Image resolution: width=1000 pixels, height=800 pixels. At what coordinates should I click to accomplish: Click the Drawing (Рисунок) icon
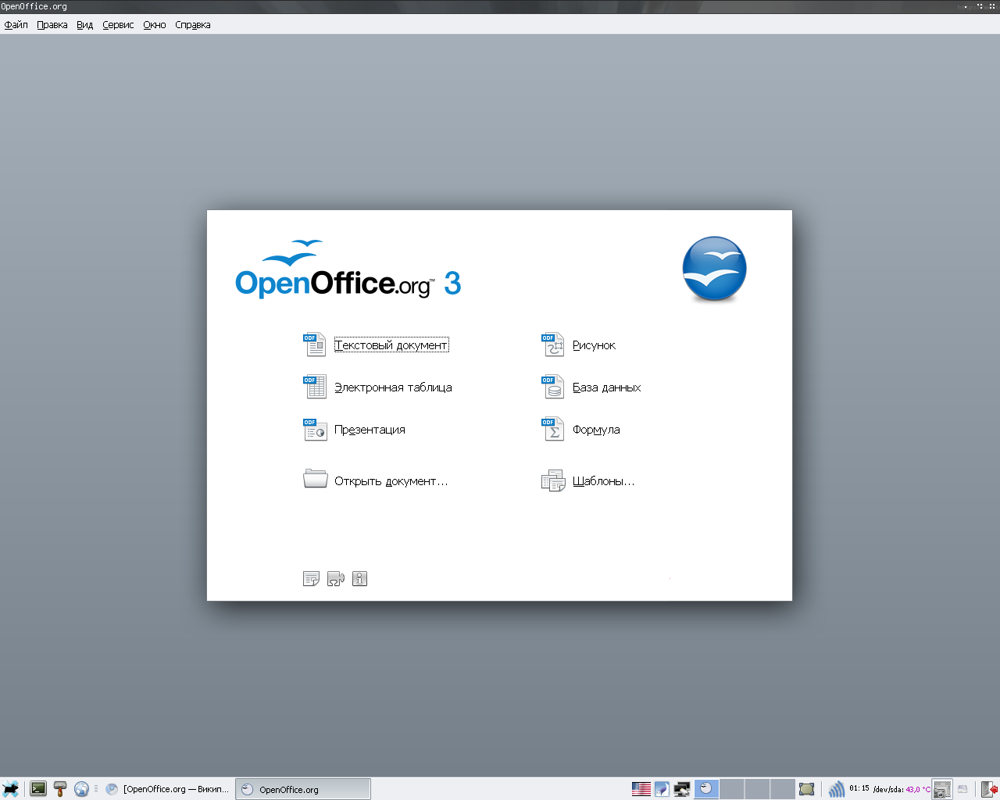click(x=552, y=345)
